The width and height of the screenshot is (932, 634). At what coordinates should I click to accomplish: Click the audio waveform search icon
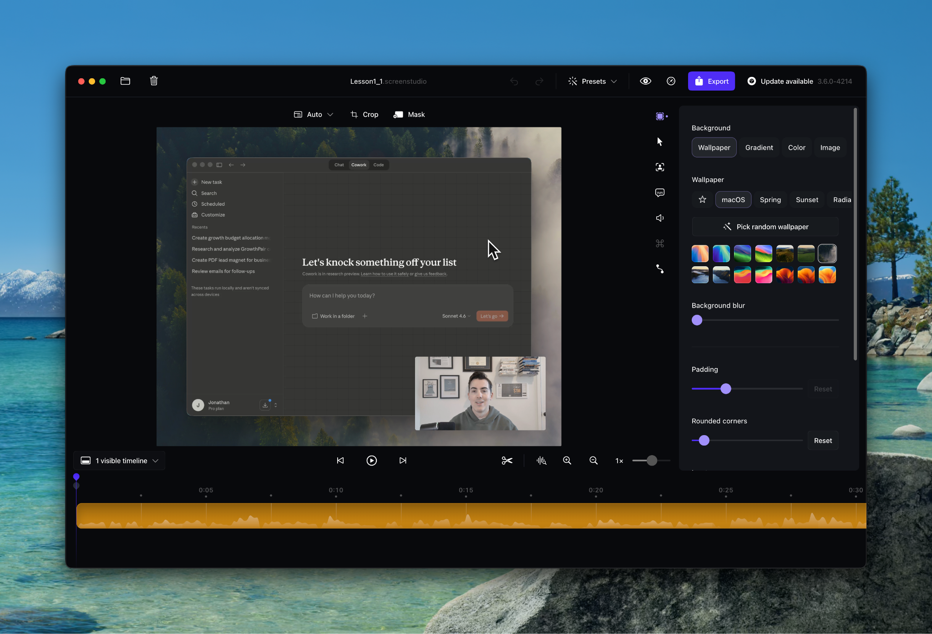pyautogui.click(x=541, y=461)
